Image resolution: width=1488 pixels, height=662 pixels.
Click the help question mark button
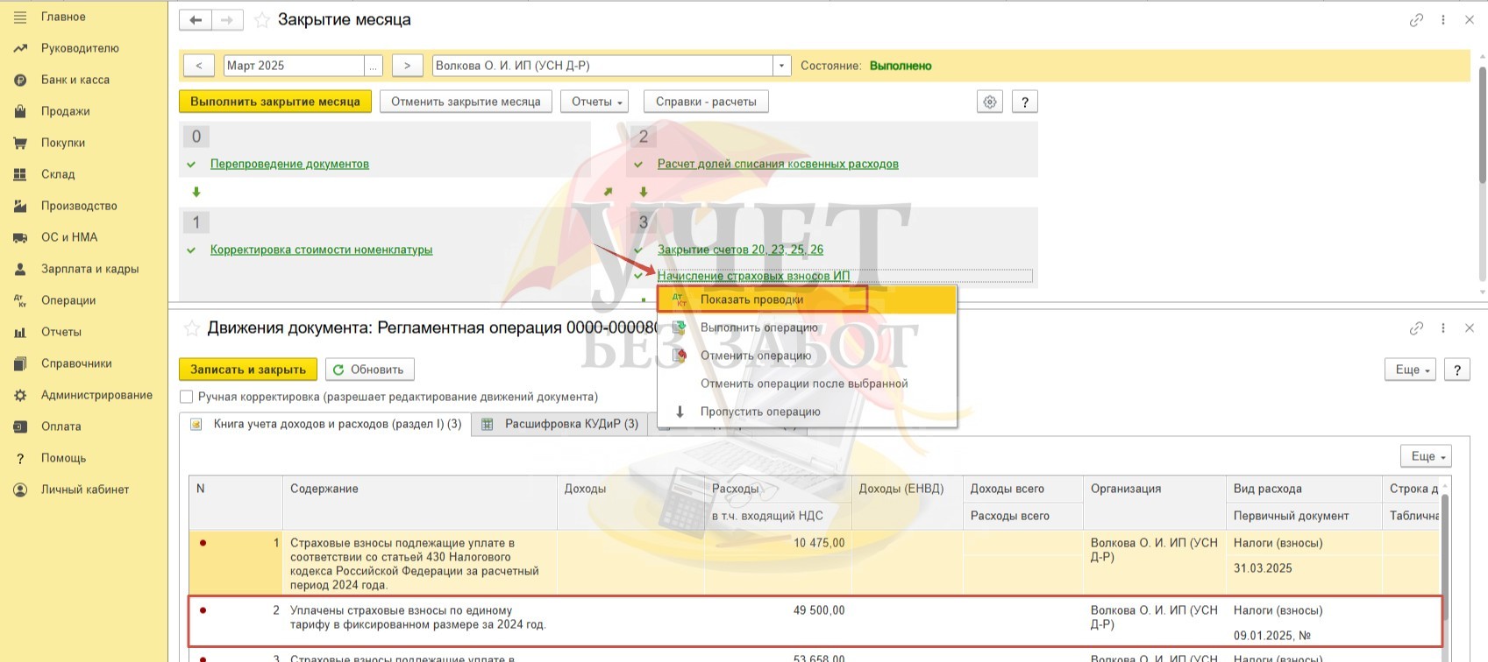pos(1024,102)
